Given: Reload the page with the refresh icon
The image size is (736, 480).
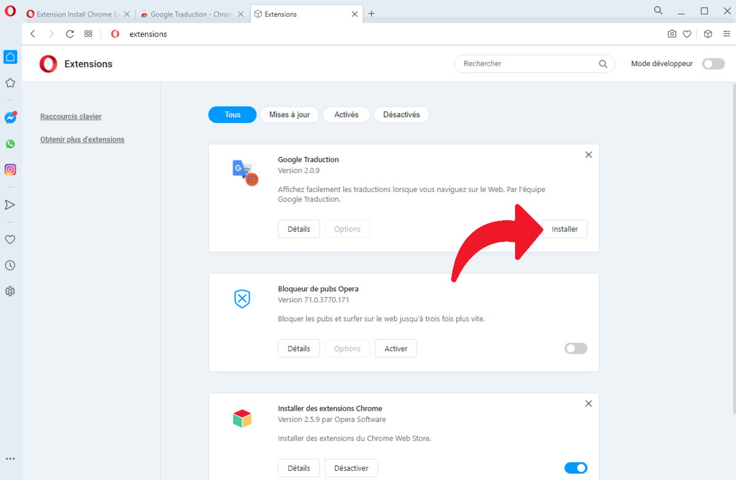Looking at the screenshot, I should [x=70, y=34].
